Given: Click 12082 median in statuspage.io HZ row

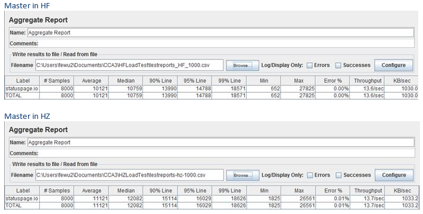Looking at the screenshot, I should pos(135,199).
